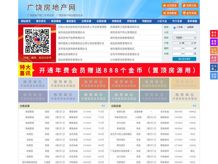This screenshot has height=164, width=218.
Task: Click the 返回顶部 back-to-top icon
Action: click(214, 76)
